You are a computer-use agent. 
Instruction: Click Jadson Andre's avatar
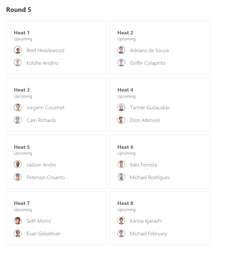[18, 164]
